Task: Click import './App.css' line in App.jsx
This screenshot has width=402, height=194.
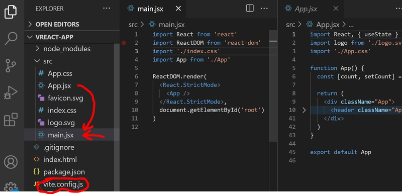Action: pos(341,51)
